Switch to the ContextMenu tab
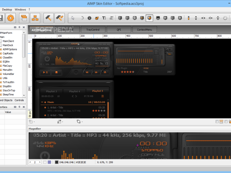The height and width of the screenshot is (173, 231). [x=145, y=30]
